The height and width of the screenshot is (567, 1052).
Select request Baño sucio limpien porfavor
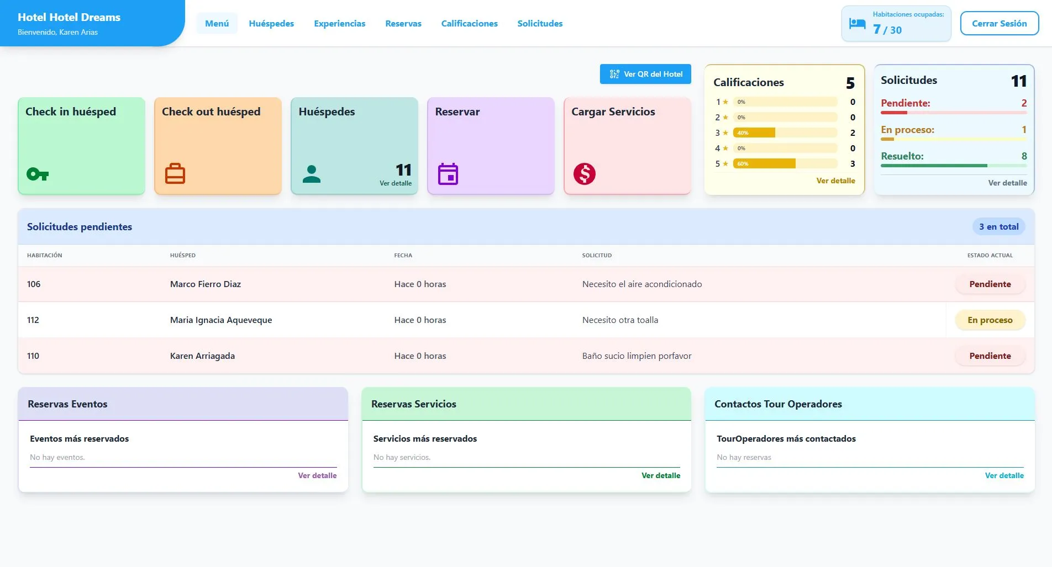coord(637,356)
